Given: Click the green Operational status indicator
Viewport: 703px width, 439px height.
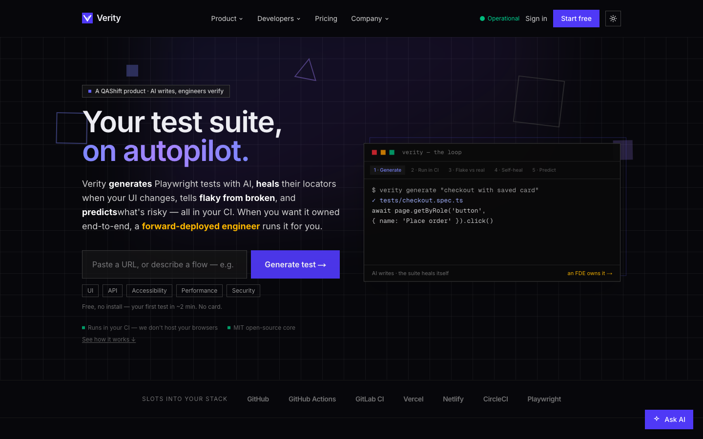Looking at the screenshot, I should 499,19.
